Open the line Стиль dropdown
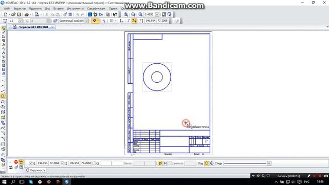The height and width of the screenshot is (185, 329). pos(269,163)
